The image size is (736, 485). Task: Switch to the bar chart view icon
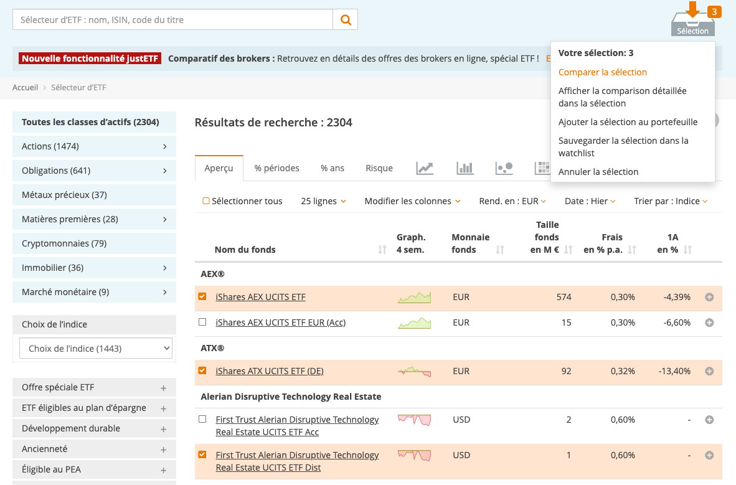(465, 168)
